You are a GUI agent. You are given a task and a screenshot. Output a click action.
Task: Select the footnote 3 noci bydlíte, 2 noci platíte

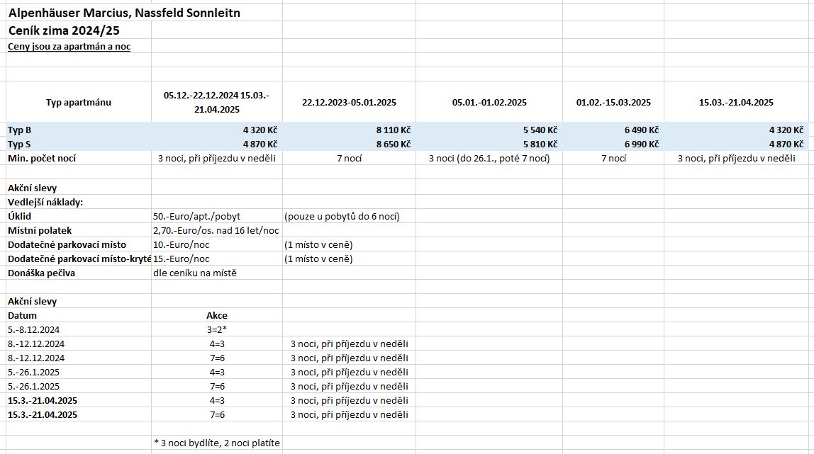[x=217, y=443]
